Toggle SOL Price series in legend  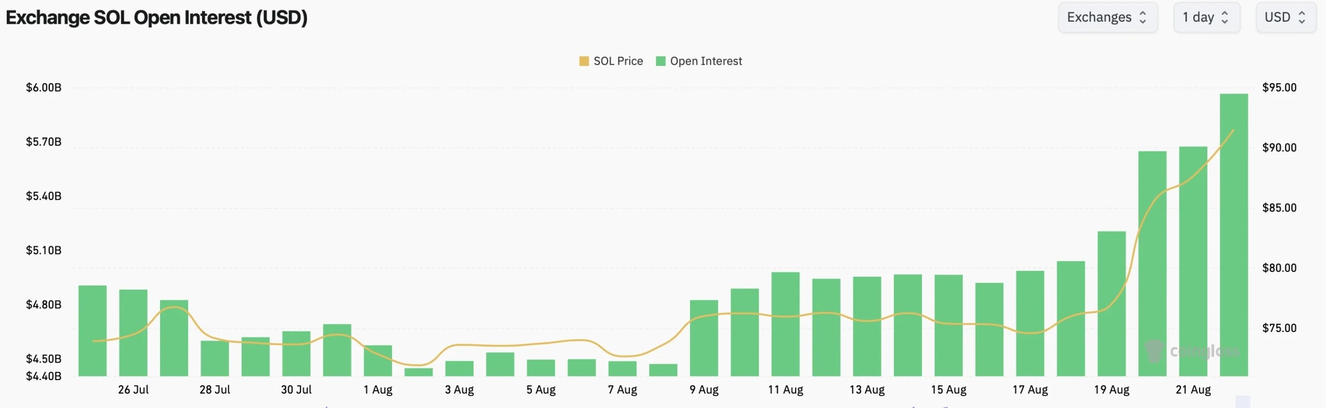(x=611, y=61)
